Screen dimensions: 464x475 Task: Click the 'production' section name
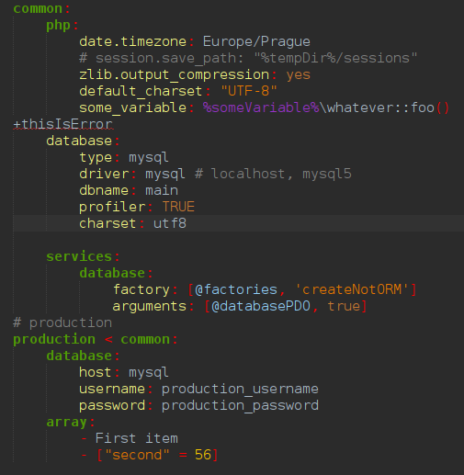click(54, 340)
